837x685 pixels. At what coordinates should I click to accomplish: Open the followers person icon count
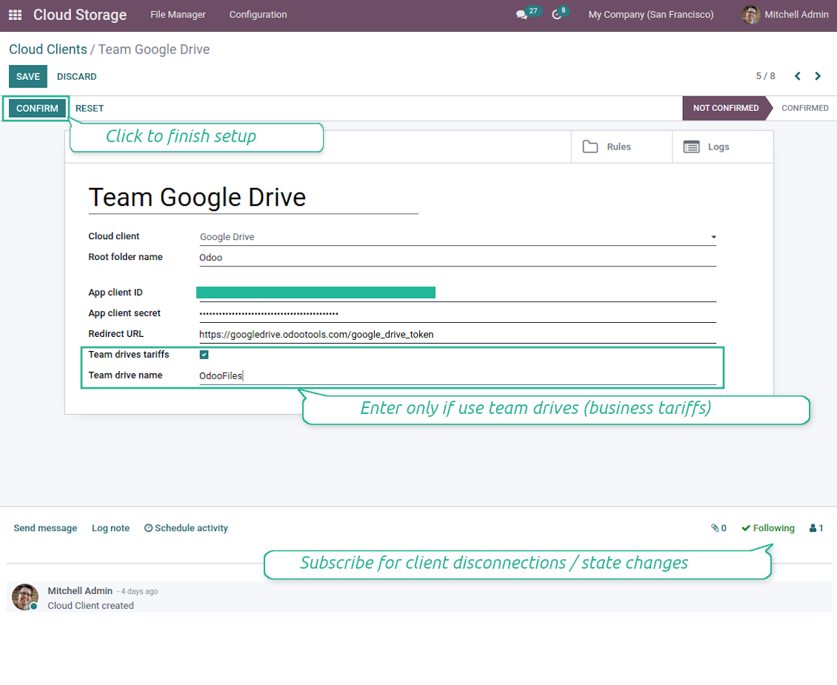point(816,528)
